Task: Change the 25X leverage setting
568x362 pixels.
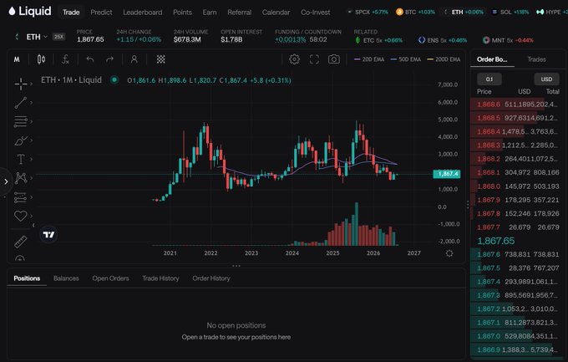Action: coord(58,37)
